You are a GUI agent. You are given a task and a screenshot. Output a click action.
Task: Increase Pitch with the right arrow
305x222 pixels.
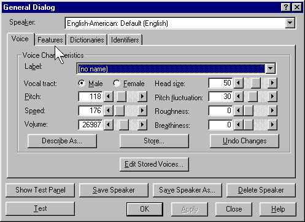pos(142,97)
